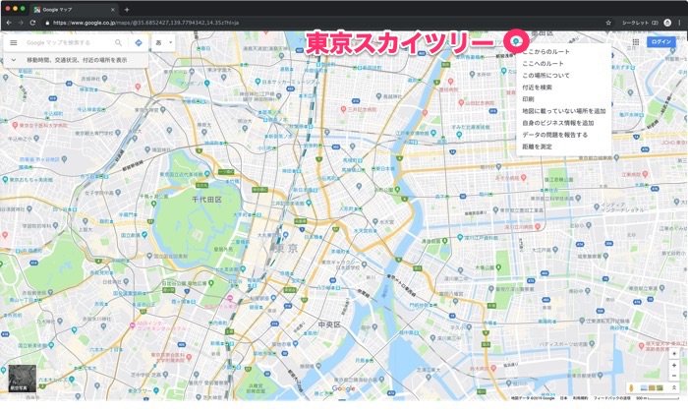Switch to 航空写真 satellite view thumbnail

click(22, 379)
